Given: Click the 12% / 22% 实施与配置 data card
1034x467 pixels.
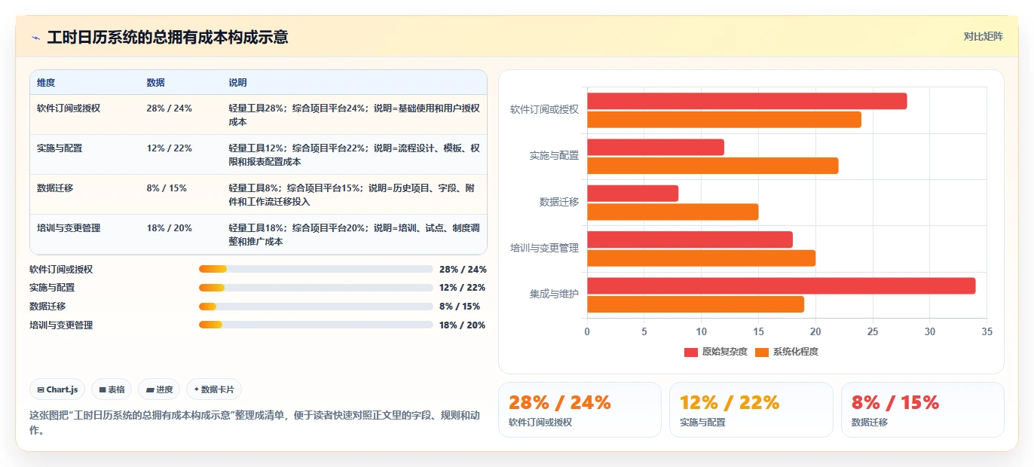Looking at the screenshot, I should (751, 410).
